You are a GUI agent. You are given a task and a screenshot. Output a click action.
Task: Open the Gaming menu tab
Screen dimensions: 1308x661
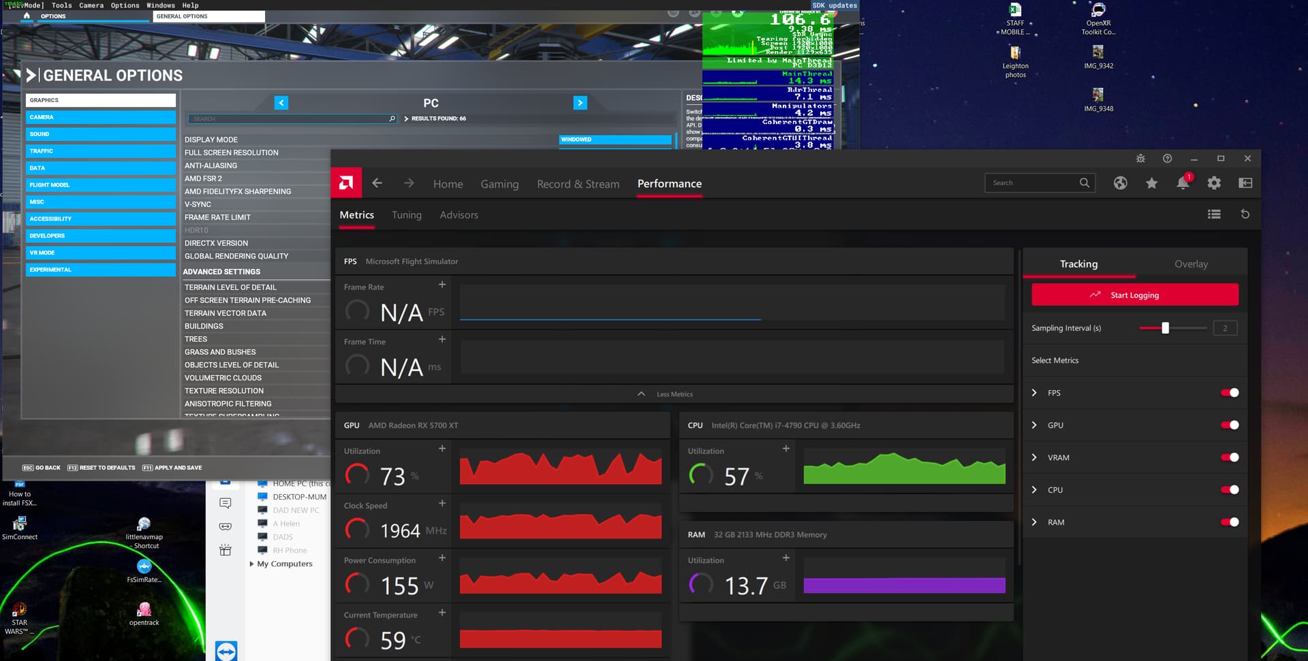(499, 184)
